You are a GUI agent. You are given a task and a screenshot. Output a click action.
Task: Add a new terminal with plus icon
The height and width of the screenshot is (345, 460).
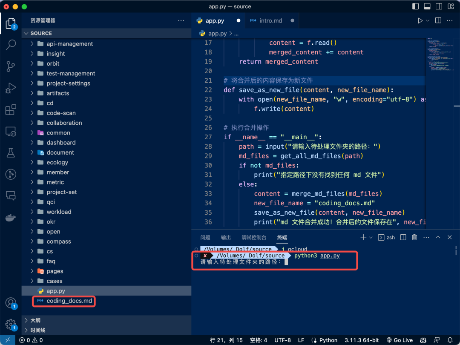click(x=363, y=237)
